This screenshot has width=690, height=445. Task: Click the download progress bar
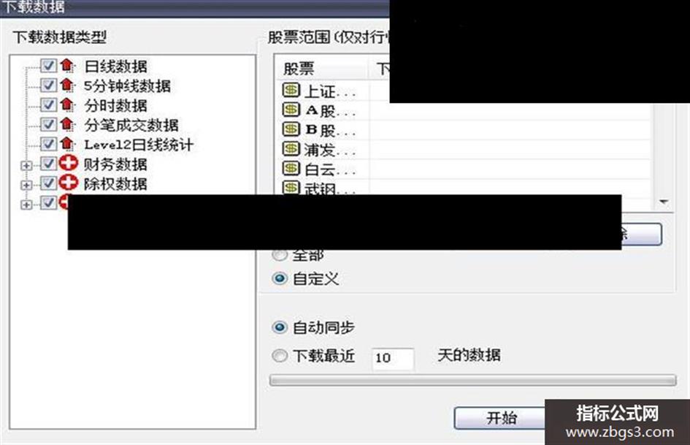[472, 380]
